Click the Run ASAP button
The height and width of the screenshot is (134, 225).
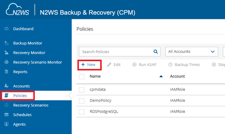[144, 65]
